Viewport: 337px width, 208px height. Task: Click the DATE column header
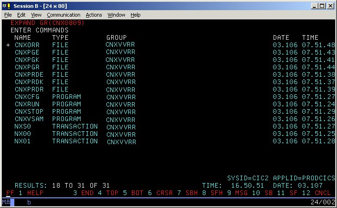coord(281,37)
